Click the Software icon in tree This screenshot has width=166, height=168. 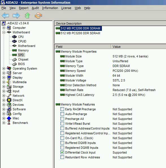tap(9, 109)
